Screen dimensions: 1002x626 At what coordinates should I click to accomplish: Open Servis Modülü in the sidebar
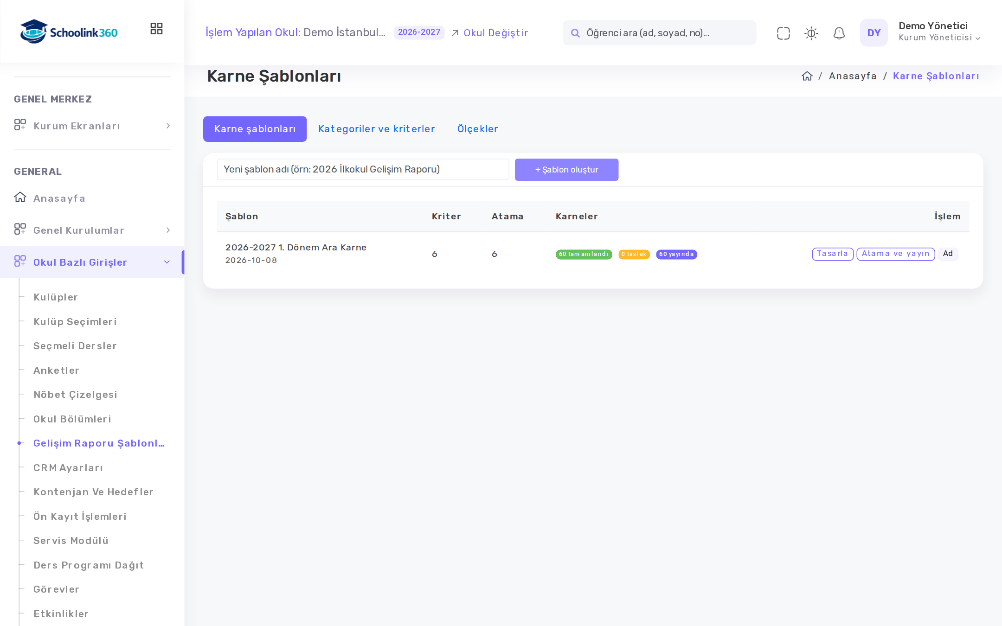coord(71,541)
